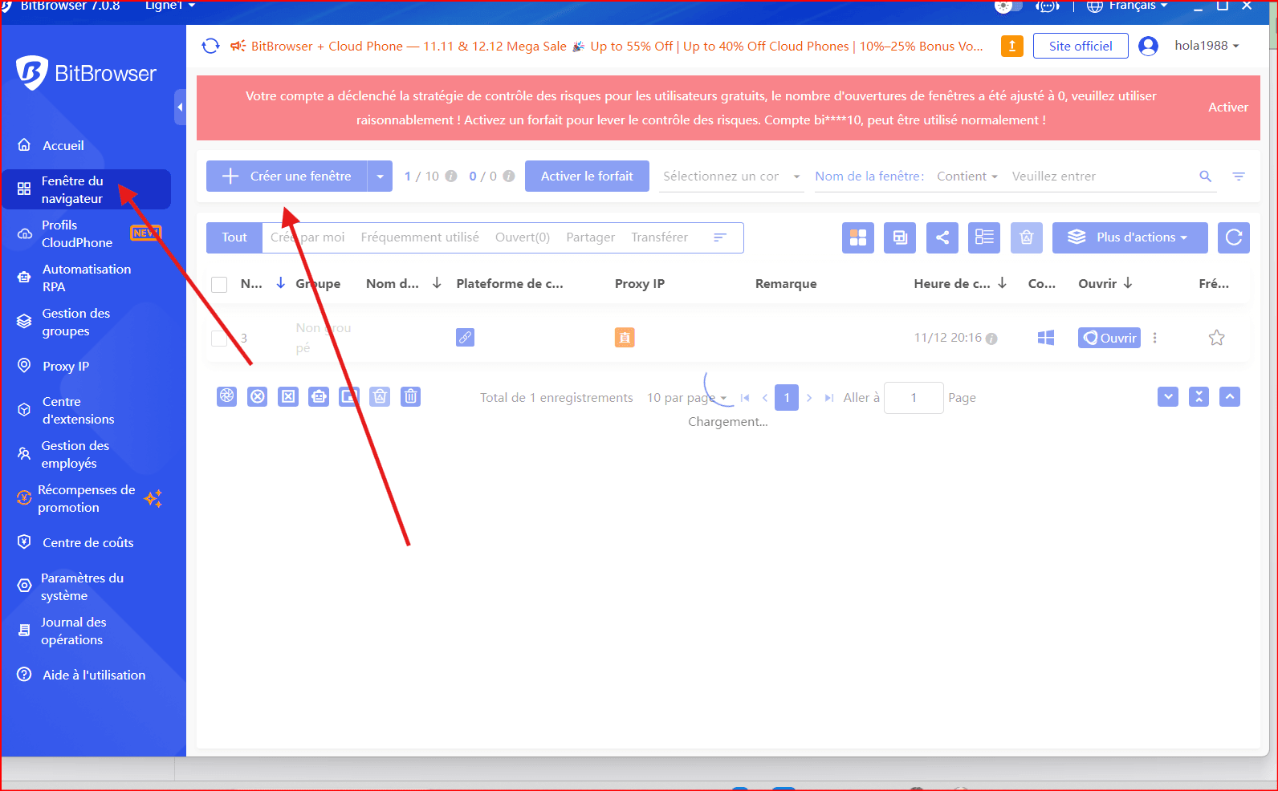Click the orange upload arrow icon
Viewport: 1278px width, 791px height.
coord(1011,47)
